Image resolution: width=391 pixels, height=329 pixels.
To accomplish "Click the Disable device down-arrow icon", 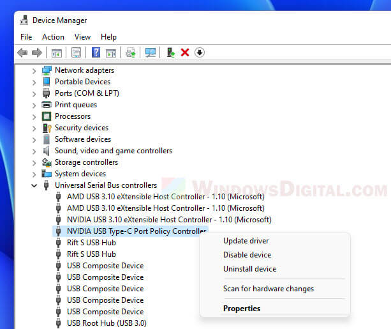I will click(x=200, y=53).
